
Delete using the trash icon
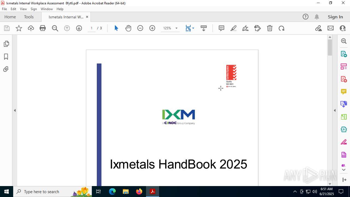coord(270,28)
